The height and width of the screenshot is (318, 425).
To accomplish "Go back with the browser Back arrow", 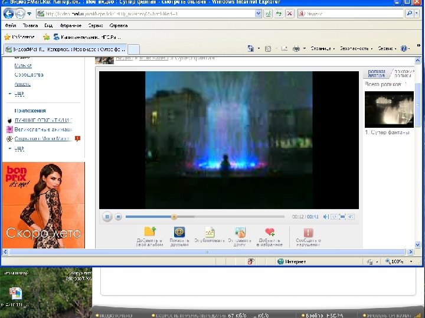I will click(8, 14).
